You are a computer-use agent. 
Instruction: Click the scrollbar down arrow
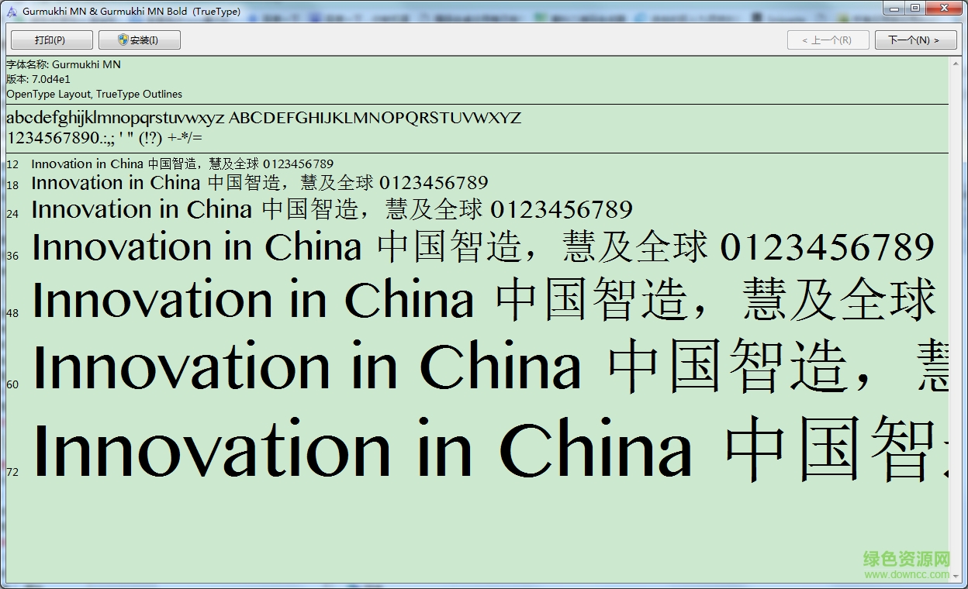(x=956, y=577)
